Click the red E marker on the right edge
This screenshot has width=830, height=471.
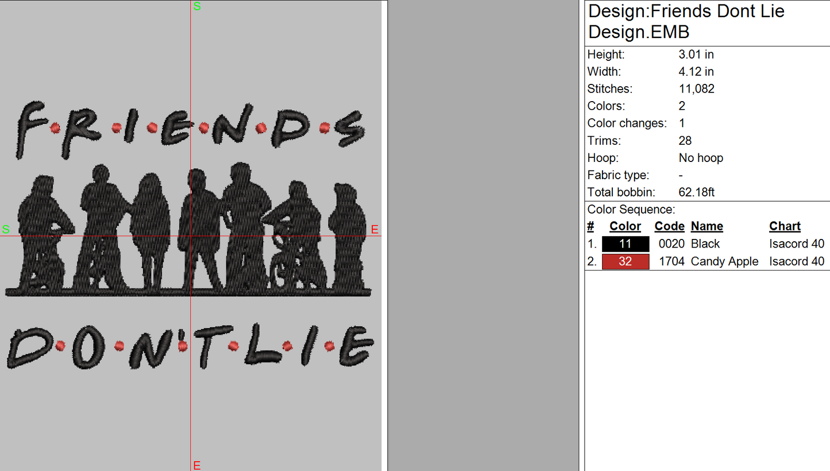[375, 230]
